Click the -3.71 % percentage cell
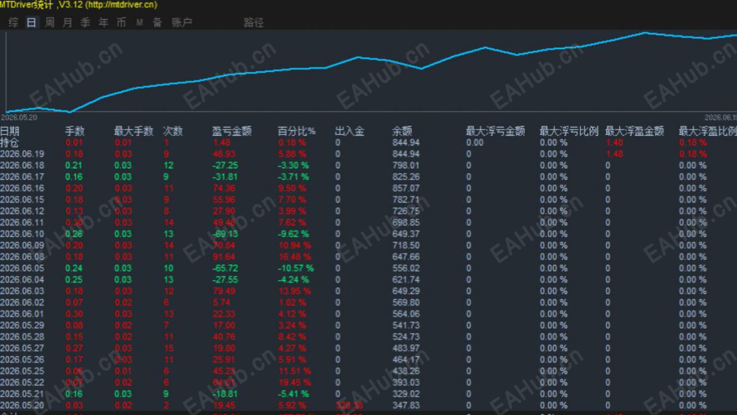Viewport: 737px width, 415px height. coord(294,177)
